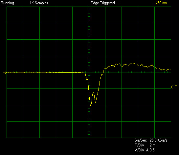Click the T/Div label text

[139, 145]
